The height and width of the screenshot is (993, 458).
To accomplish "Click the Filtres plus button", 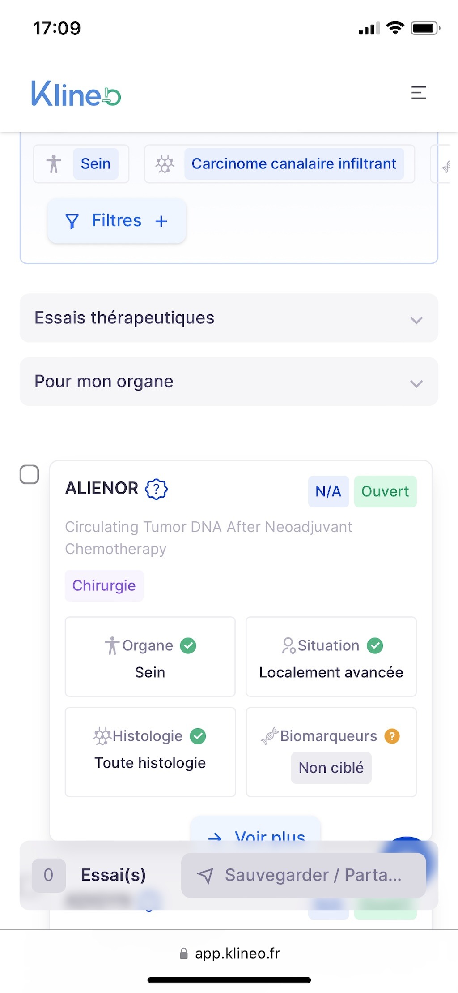I will click(161, 221).
